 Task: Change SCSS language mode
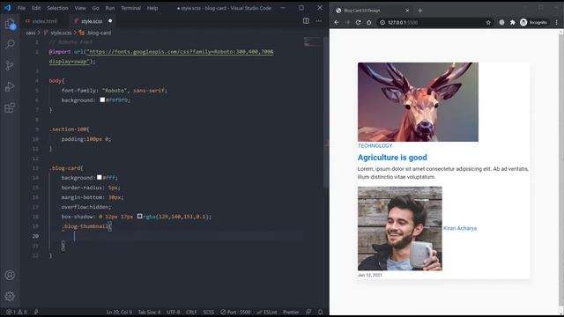tap(208, 312)
